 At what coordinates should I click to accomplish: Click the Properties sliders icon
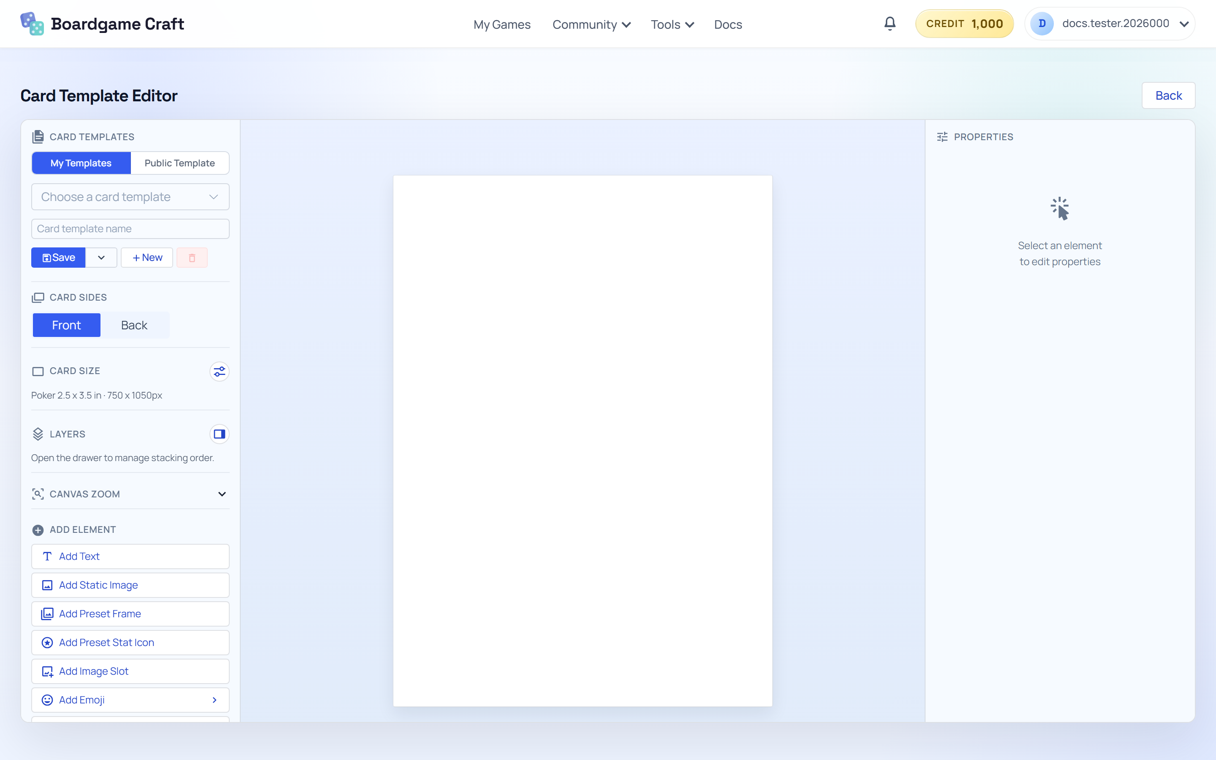click(x=942, y=137)
